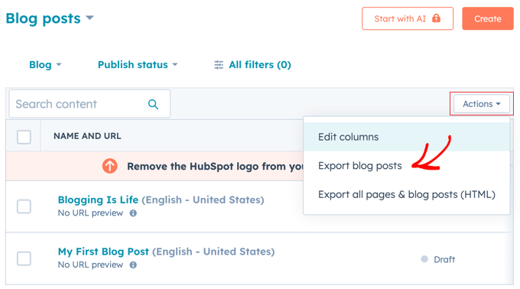This screenshot has width=520, height=289.
Task: Toggle the select-all checkbox in header
Action: [x=24, y=137]
